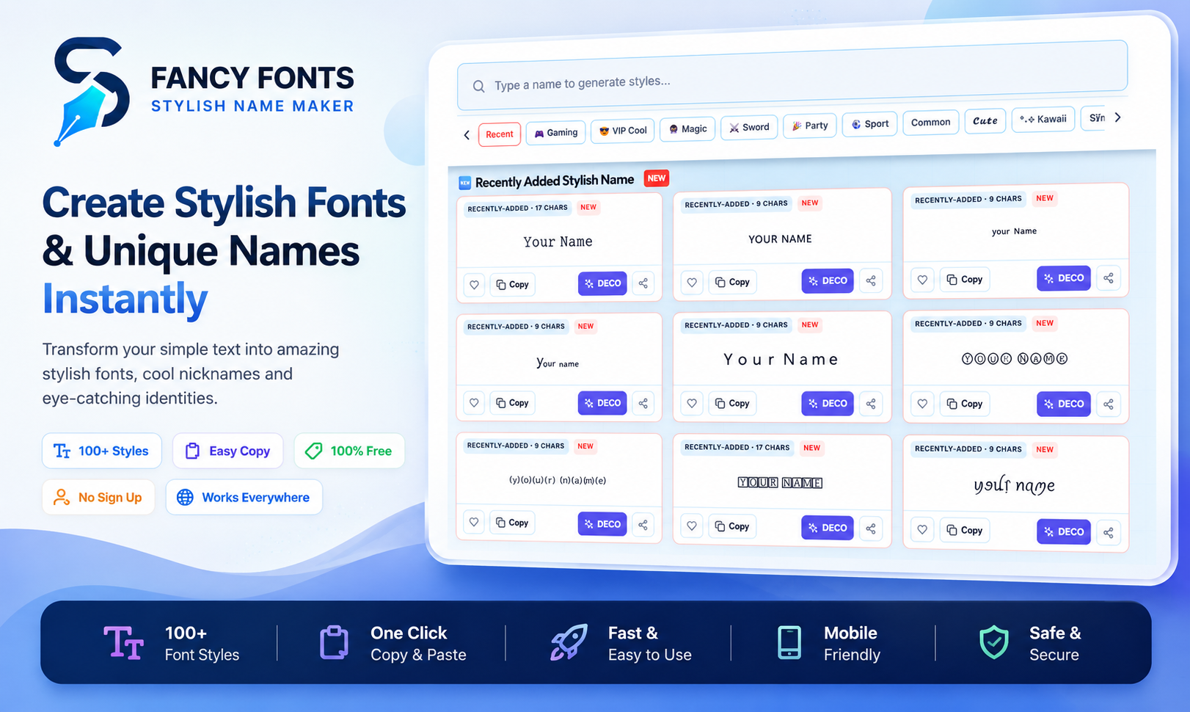Open the VIP Cool category tab
This screenshot has width=1190, height=712.
click(623, 131)
